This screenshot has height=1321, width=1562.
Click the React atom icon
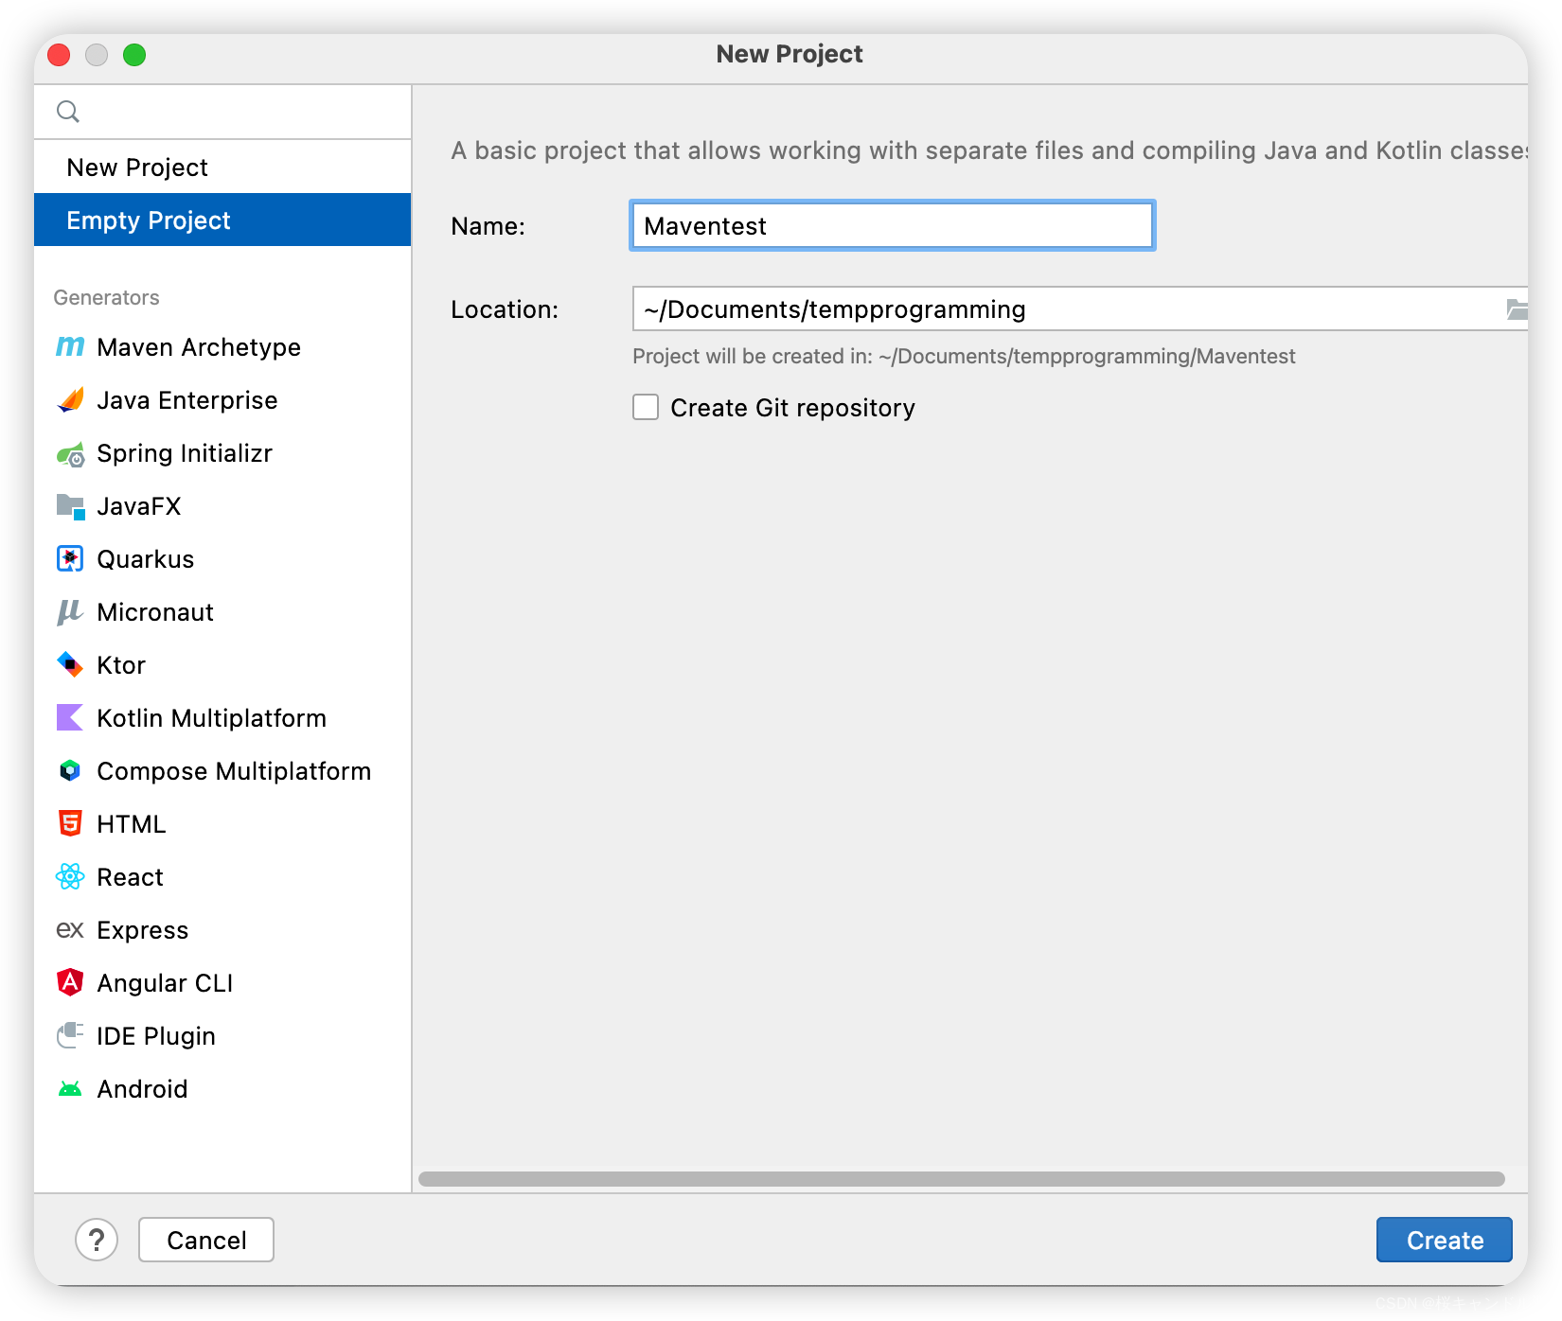(70, 877)
